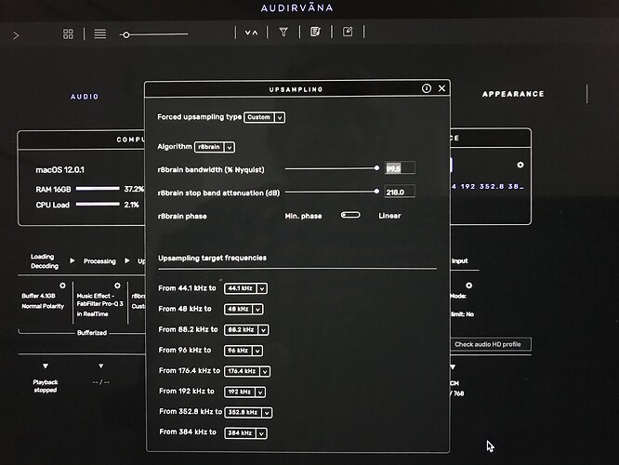The width and height of the screenshot is (619, 465).
Task: Adjust r8brain bandwidth slider
Action: coord(332,168)
